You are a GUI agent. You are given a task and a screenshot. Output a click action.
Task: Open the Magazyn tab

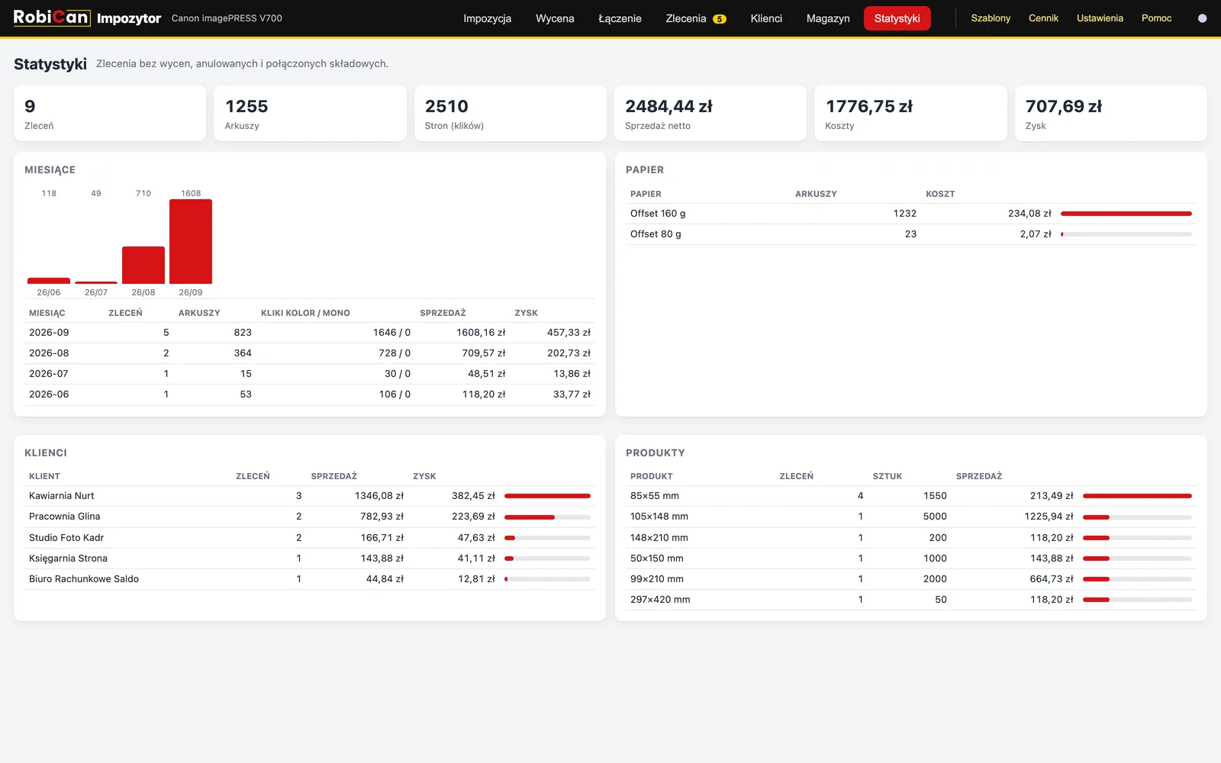828,18
